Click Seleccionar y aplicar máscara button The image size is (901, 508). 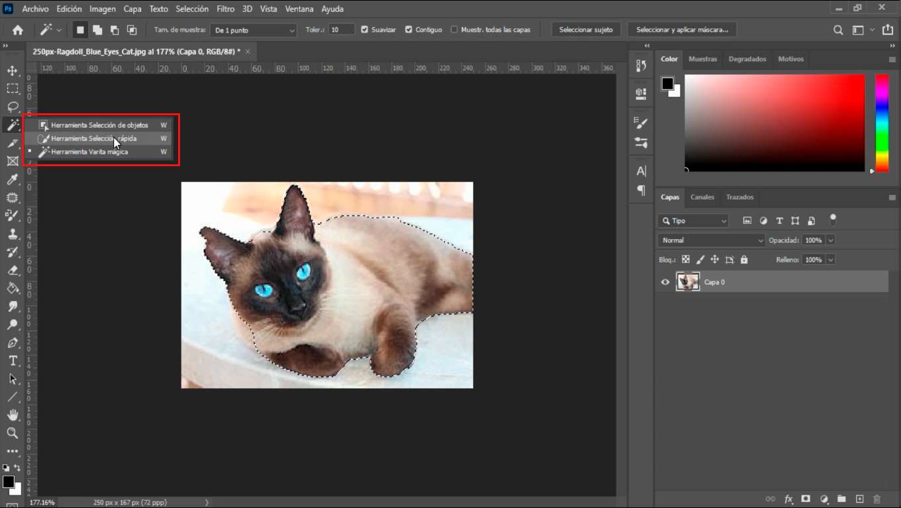click(x=682, y=30)
